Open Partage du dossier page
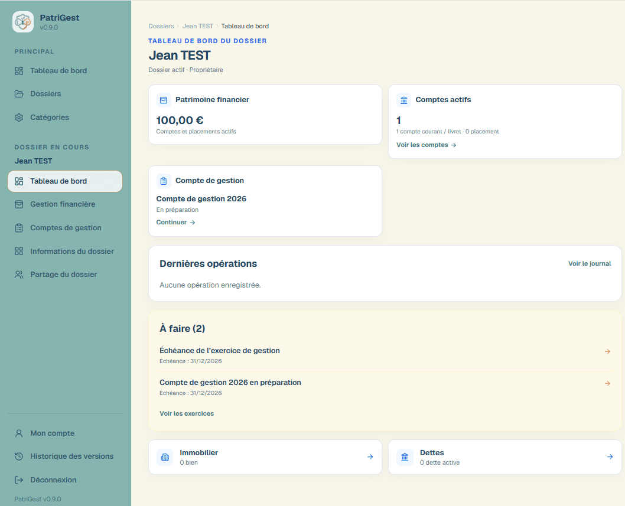625x506 pixels. point(65,275)
